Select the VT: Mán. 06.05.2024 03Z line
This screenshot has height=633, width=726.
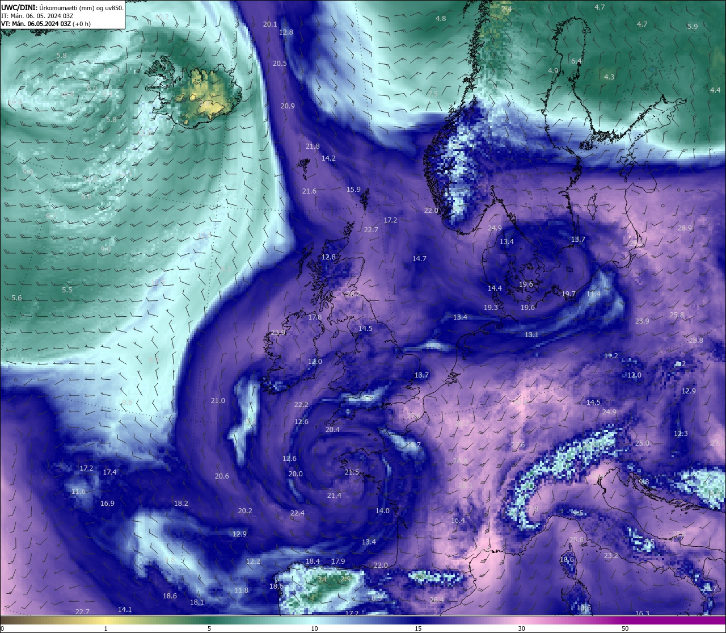pos(36,24)
